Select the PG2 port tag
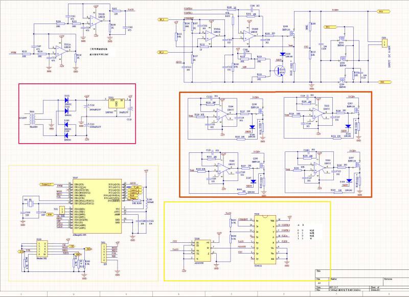The image size is (409, 297). click(381, 82)
